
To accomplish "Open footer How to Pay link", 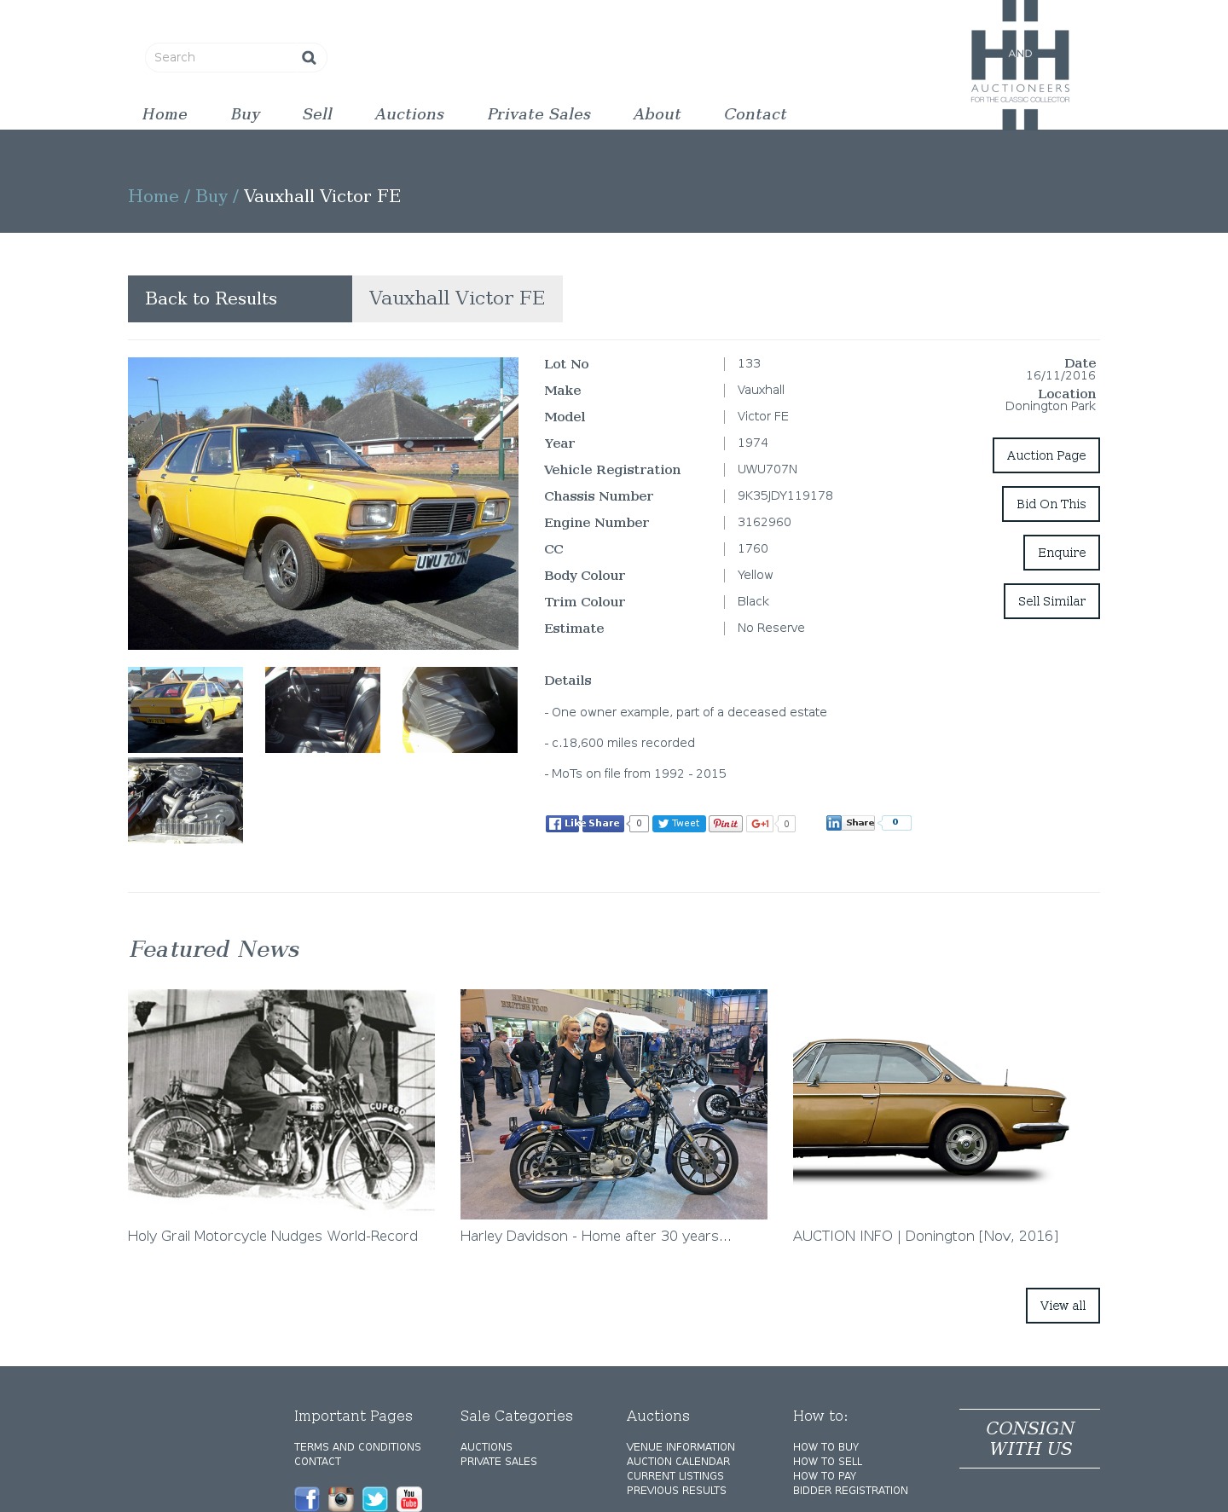I will tap(825, 1476).
